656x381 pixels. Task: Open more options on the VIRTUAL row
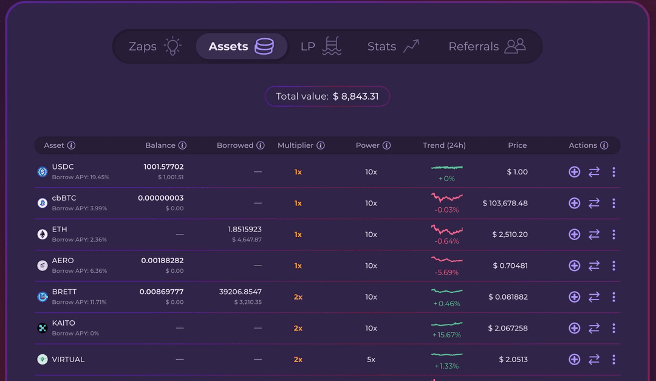tap(614, 359)
